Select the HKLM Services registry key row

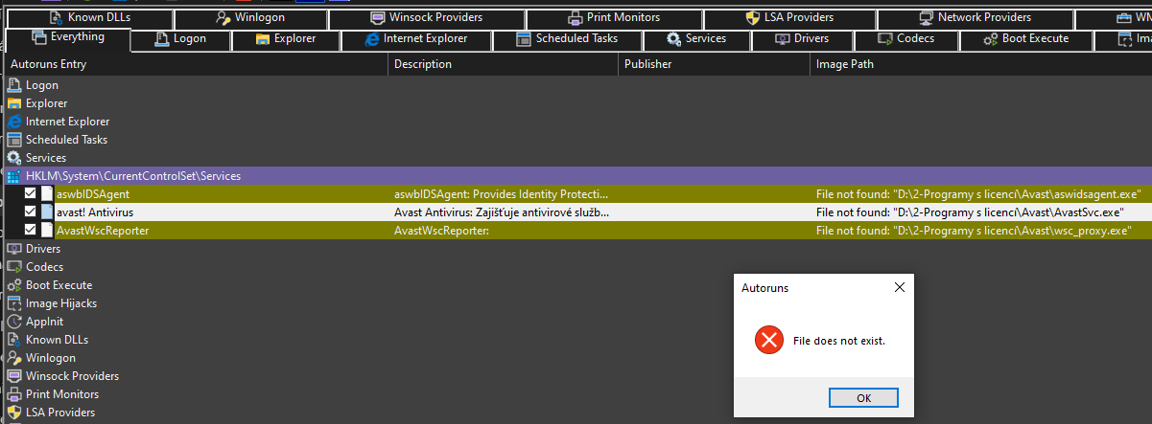(x=133, y=176)
